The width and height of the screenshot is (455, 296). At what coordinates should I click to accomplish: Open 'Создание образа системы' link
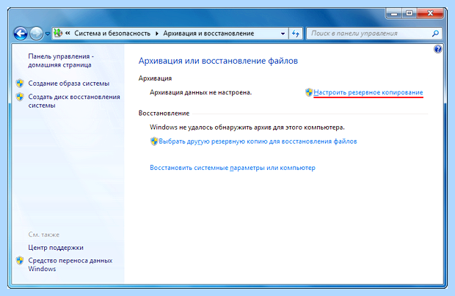coord(69,84)
